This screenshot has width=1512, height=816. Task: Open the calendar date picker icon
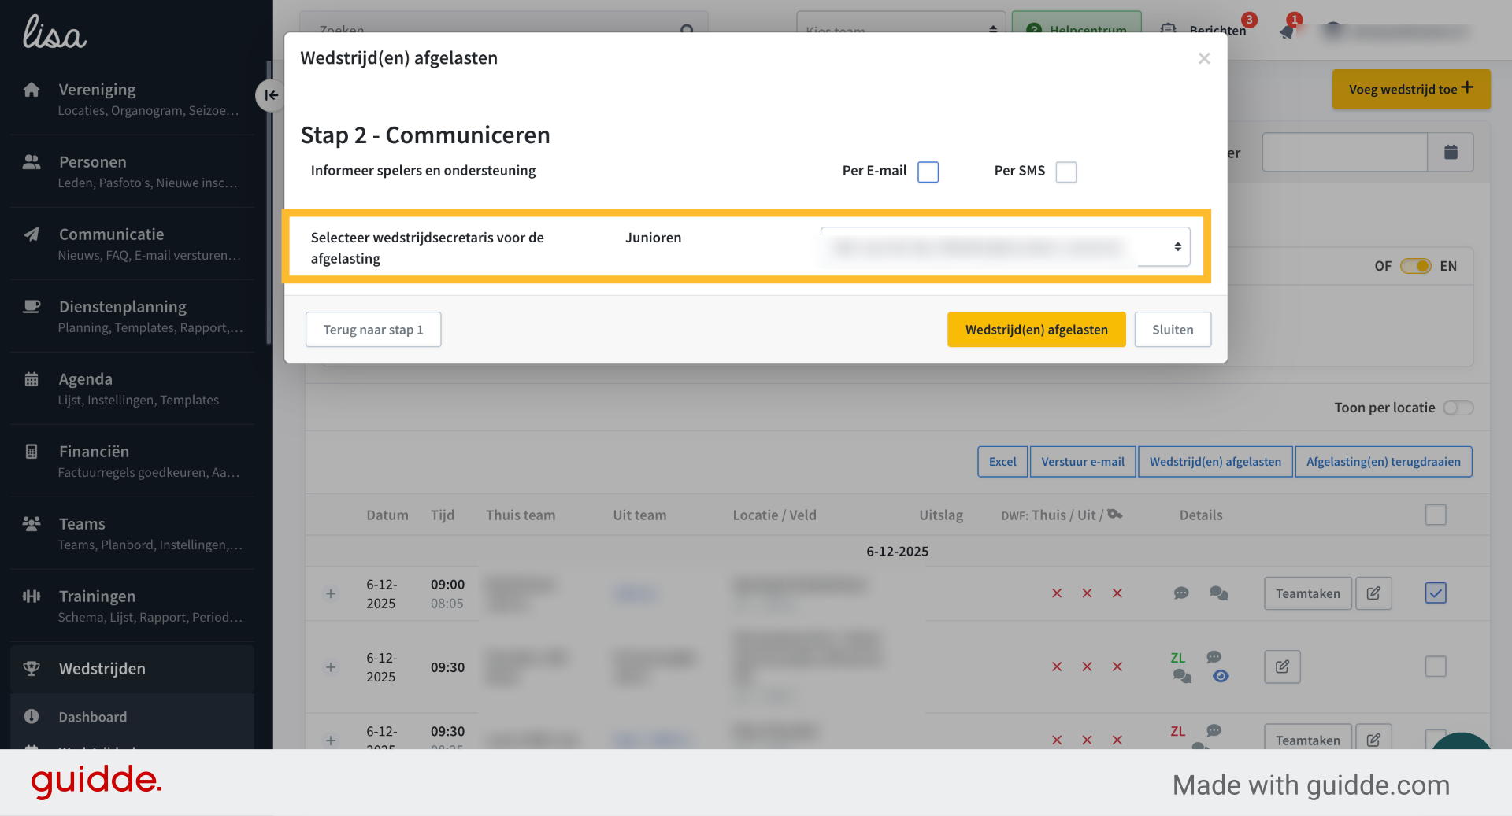coord(1451,152)
